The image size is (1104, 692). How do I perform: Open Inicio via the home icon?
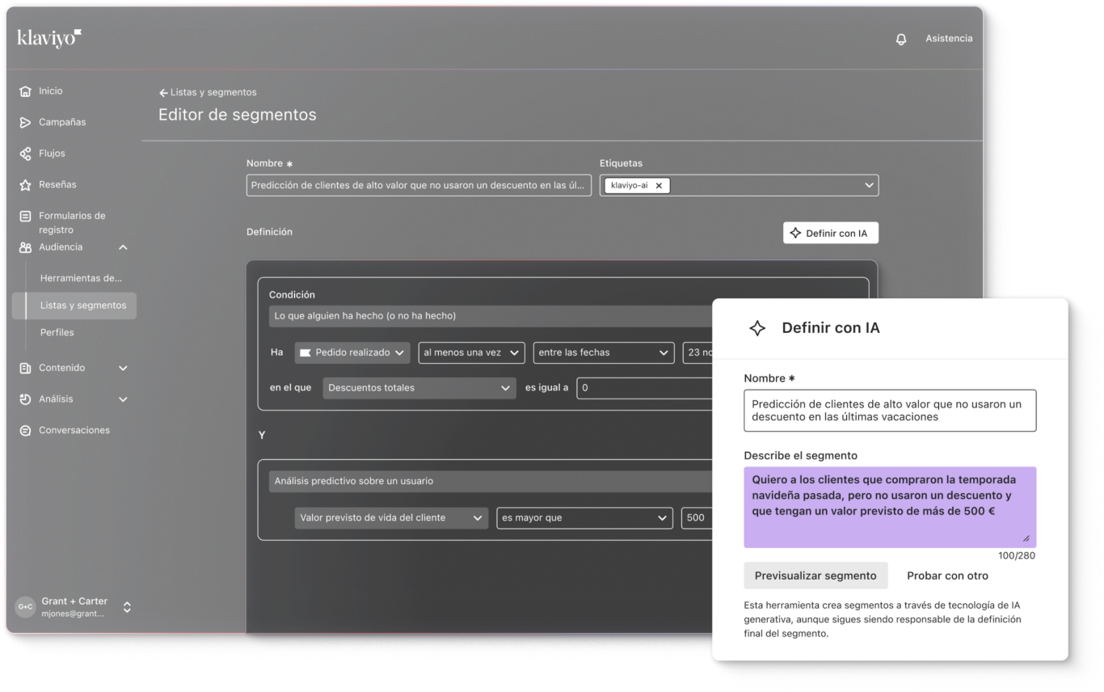[25, 91]
